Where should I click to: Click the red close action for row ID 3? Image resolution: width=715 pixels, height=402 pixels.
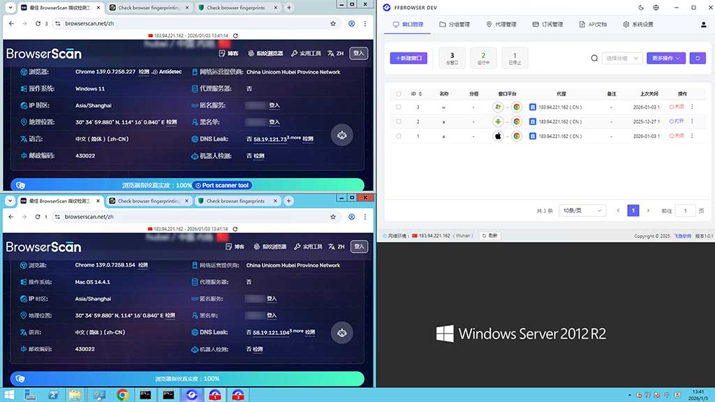click(x=677, y=107)
